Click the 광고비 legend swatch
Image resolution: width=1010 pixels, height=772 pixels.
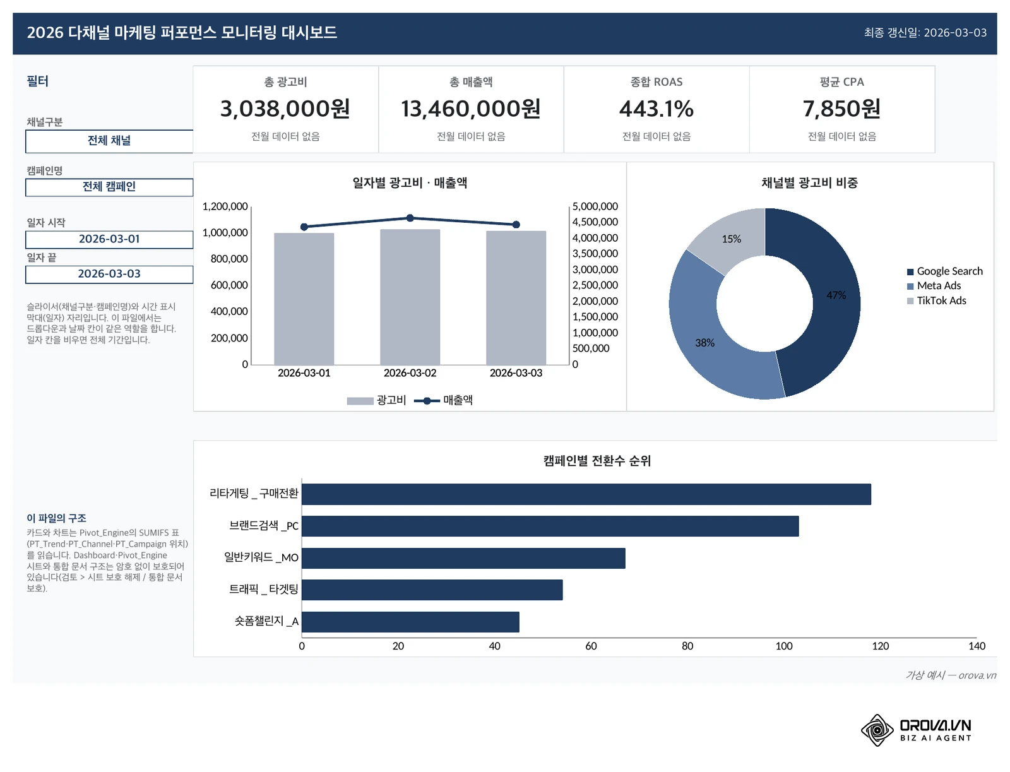[360, 401]
